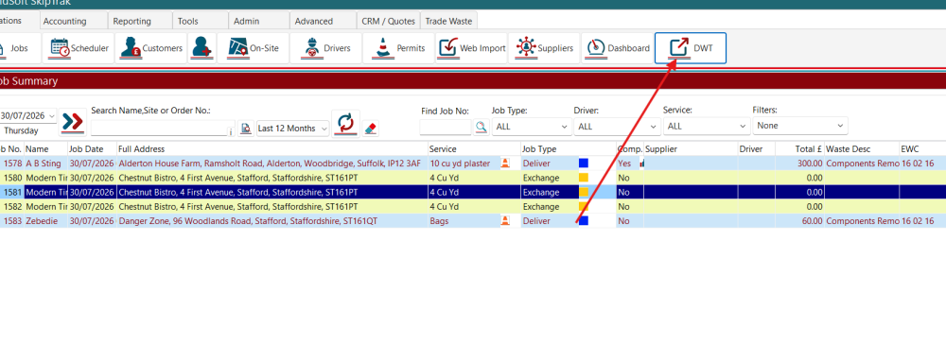Click the 10 cu yd plaster service cell
The height and width of the screenshot is (345, 946).
pyautogui.click(x=464, y=164)
